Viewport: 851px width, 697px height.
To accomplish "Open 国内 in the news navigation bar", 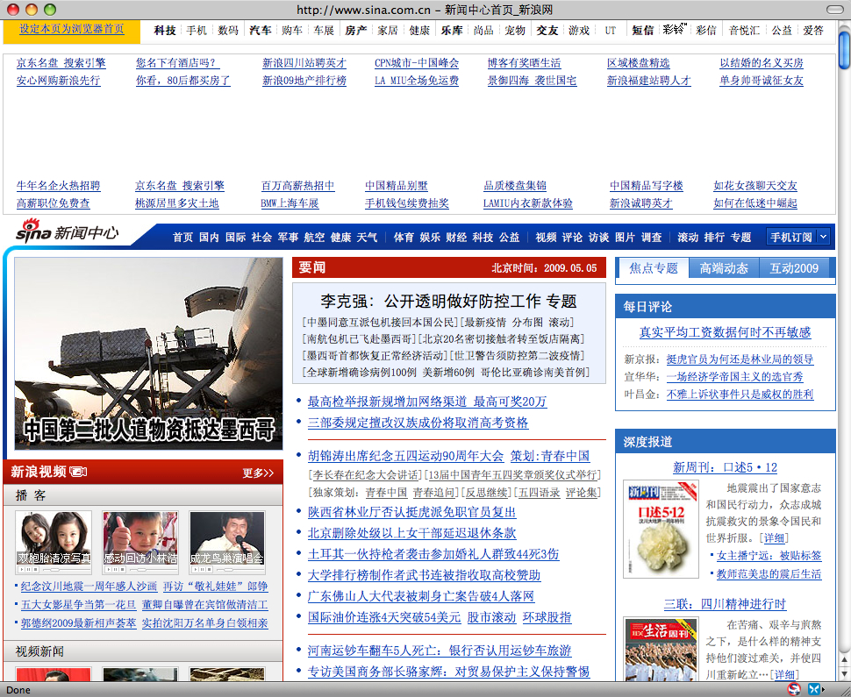I will (209, 237).
